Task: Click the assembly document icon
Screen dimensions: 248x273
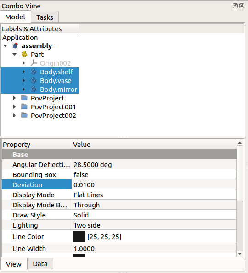Action: click(x=15, y=46)
